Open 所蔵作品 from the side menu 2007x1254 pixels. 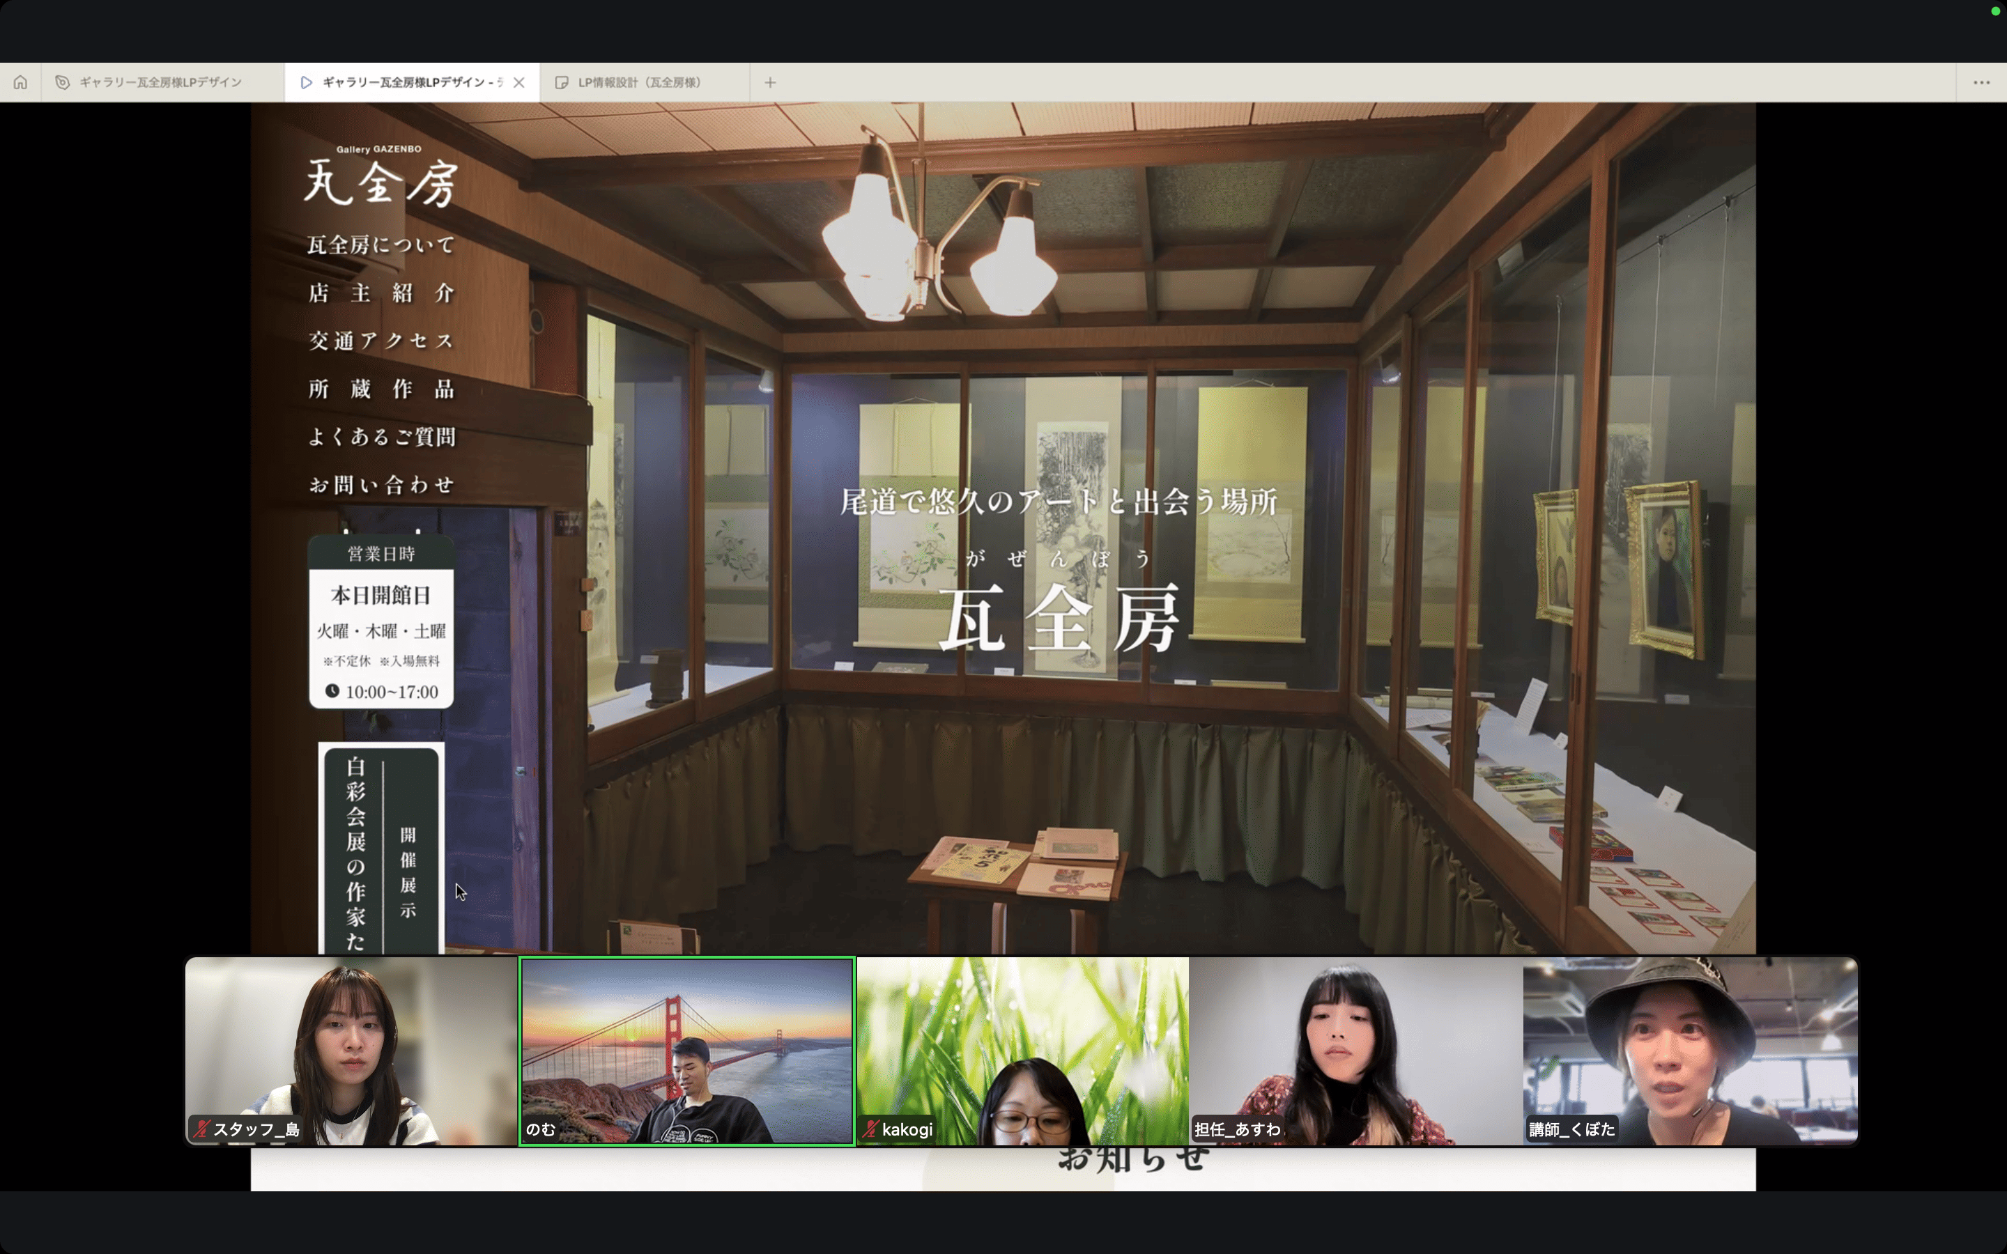[380, 389]
